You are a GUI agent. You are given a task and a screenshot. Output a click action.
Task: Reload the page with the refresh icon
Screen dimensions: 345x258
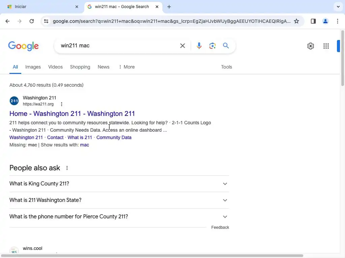(32, 21)
